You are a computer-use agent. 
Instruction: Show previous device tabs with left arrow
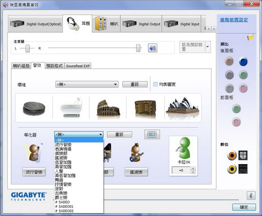click(x=209, y=29)
